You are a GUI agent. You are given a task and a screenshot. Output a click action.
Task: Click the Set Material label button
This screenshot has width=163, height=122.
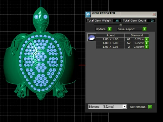pyautogui.click(x=138, y=107)
